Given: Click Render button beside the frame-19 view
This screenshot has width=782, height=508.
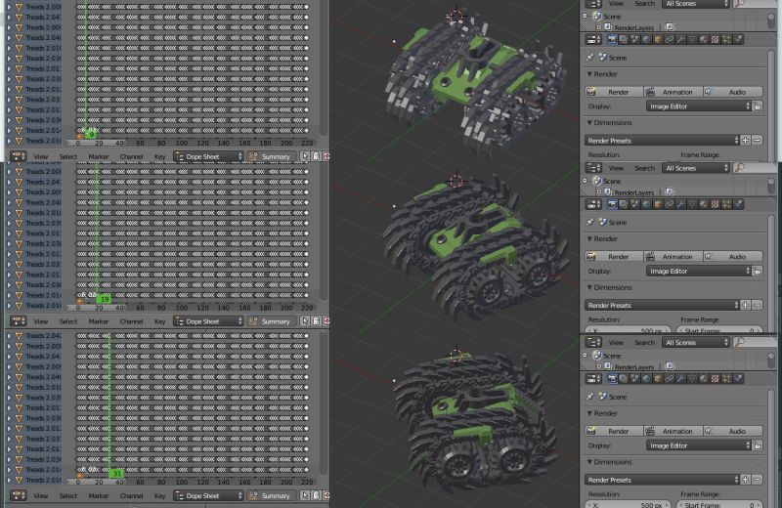Looking at the screenshot, I should [x=614, y=256].
